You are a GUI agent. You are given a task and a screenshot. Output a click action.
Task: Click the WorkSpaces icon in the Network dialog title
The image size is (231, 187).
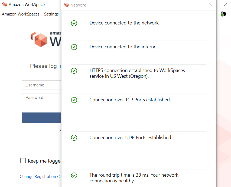(x=66, y=5)
